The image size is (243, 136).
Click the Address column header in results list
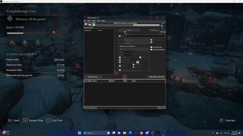[90, 30]
